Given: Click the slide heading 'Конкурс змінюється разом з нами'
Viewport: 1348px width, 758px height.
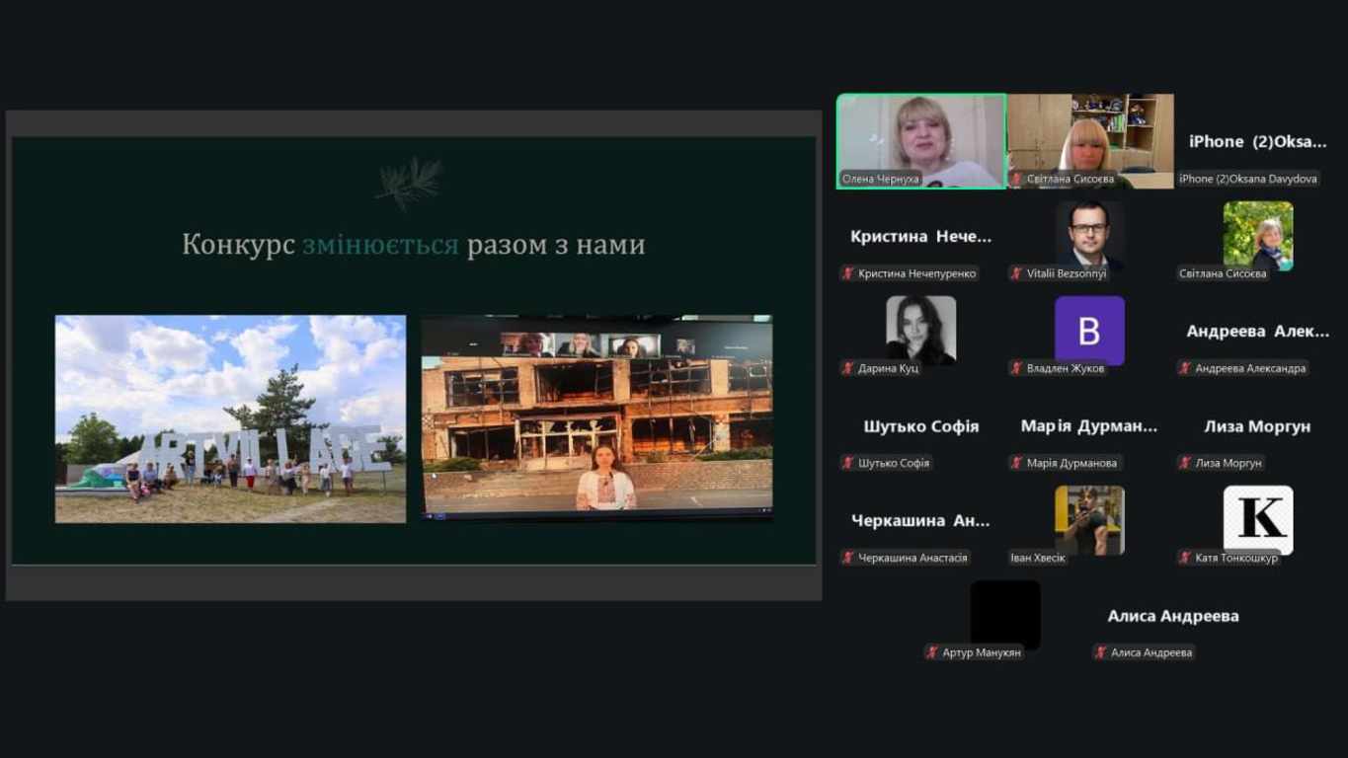Looking at the screenshot, I should point(413,245).
